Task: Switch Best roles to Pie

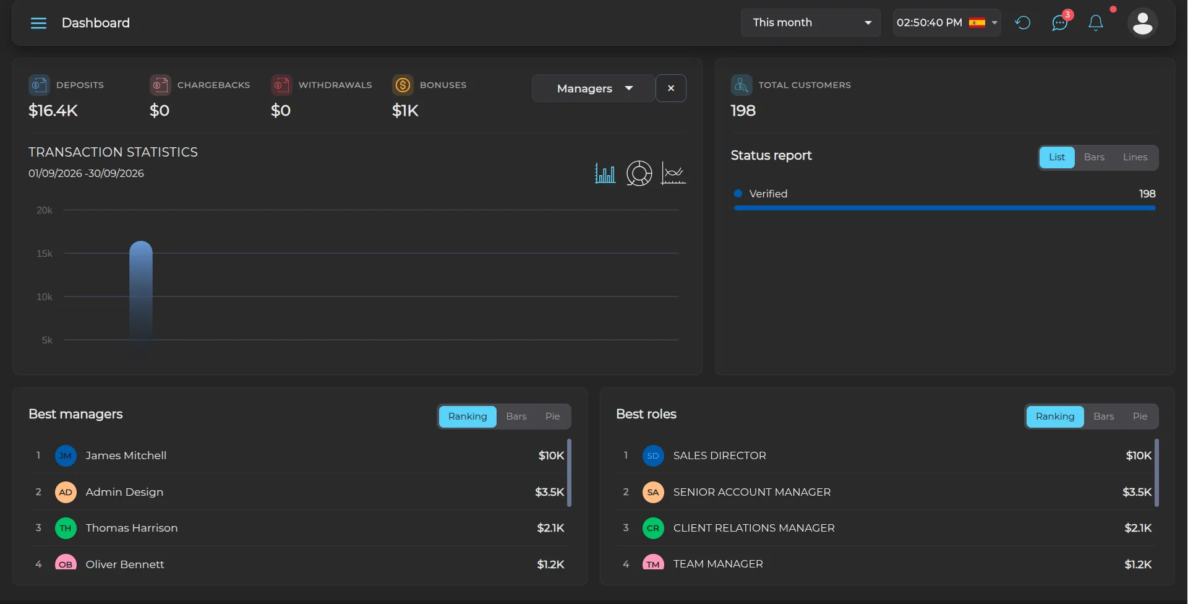Action: 1140,416
